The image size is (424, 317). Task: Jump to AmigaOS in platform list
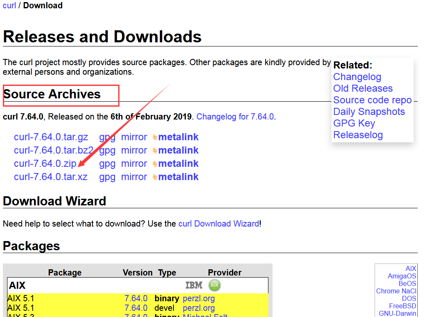(x=402, y=276)
